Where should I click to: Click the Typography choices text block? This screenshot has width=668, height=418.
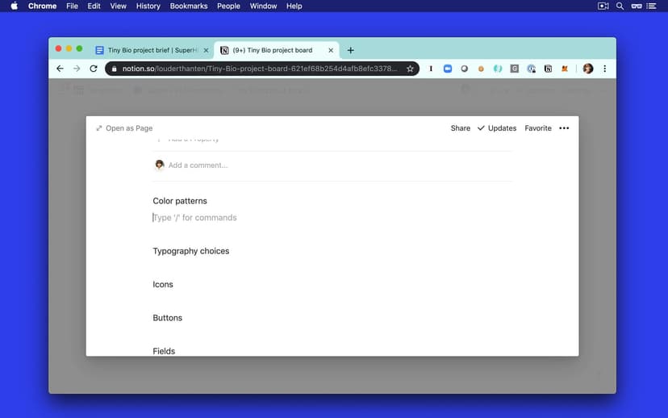(x=191, y=251)
